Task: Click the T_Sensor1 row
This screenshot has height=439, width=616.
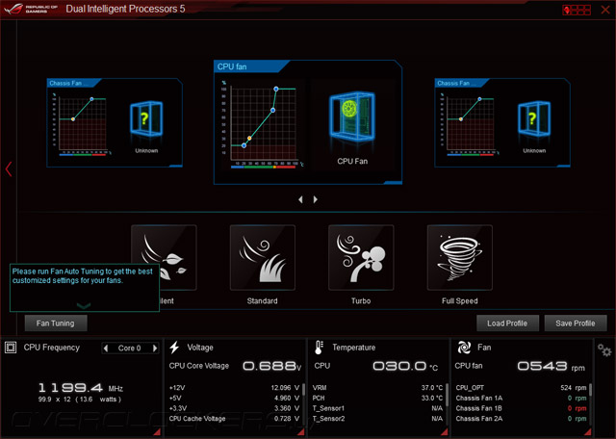Action: tap(378, 408)
